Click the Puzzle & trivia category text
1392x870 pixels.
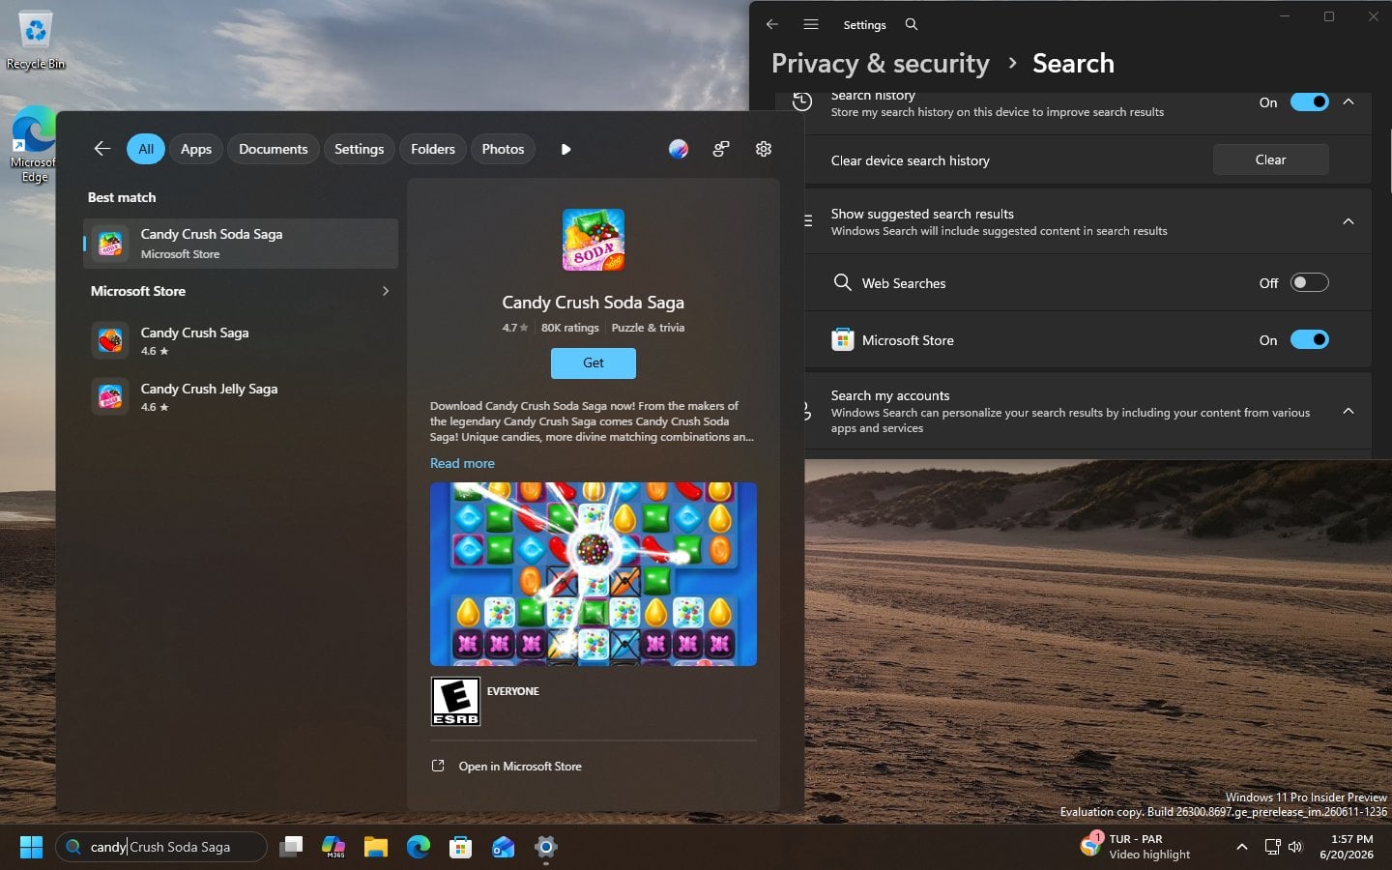[648, 328]
